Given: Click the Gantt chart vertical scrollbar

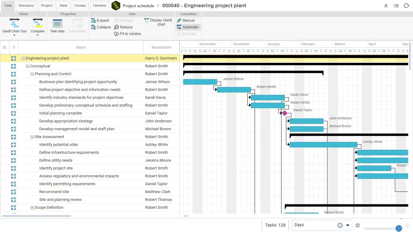Looking at the screenshot, I should click(410, 56).
